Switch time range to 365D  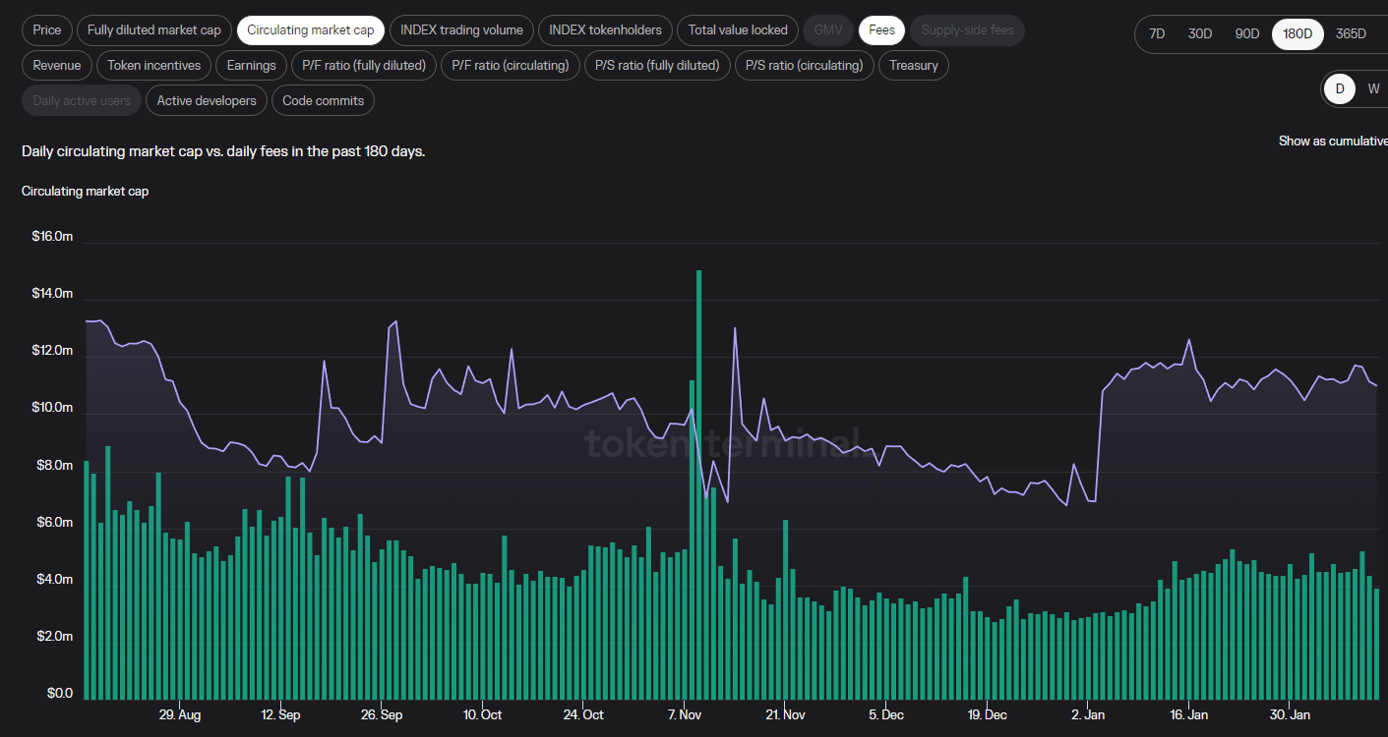tap(1352, 34)
